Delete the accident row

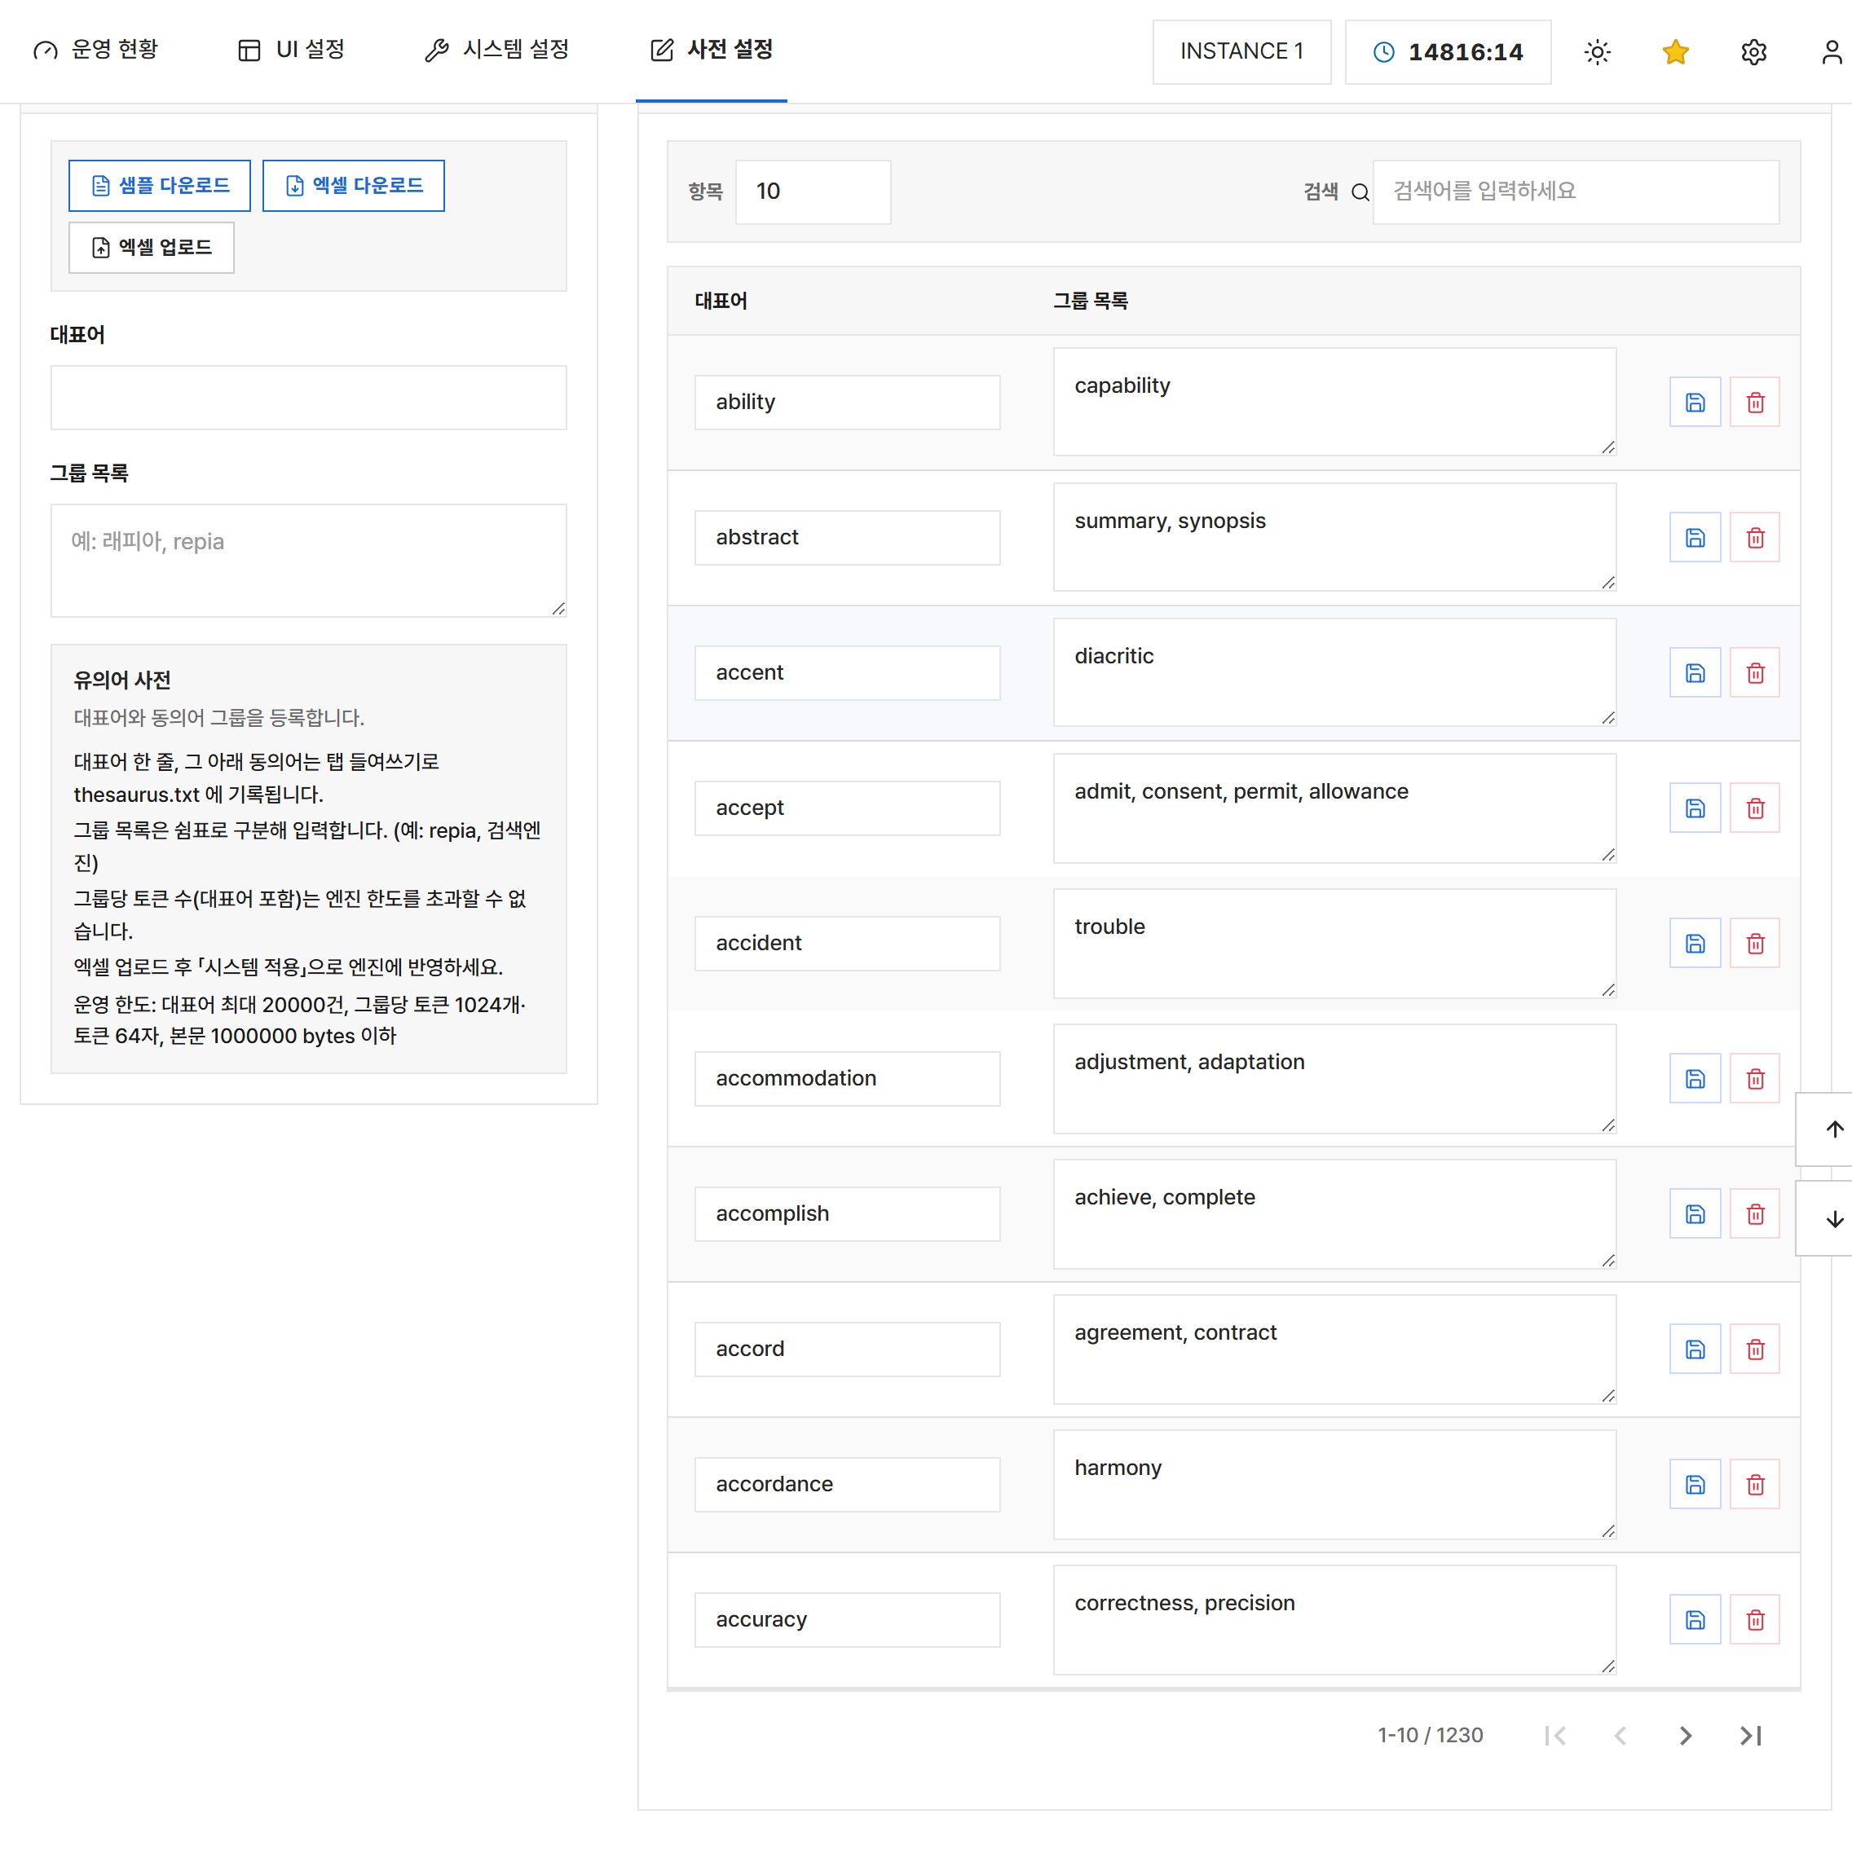coord(1755,944)
